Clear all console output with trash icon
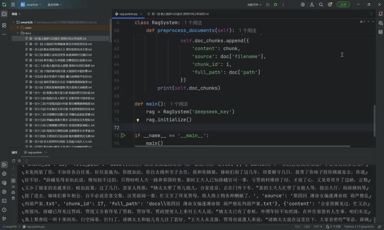 click(13, 198)
